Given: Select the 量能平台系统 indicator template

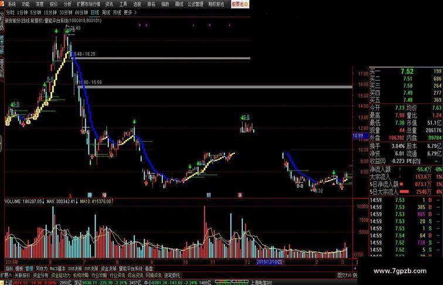Looking at the screenshot, I should pyautogui.click(x=131, y=269).
